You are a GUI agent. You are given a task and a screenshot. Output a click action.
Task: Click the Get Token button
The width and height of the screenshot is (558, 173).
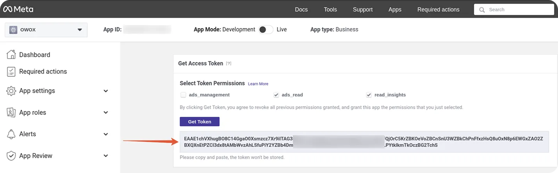(x=200, y=121)
